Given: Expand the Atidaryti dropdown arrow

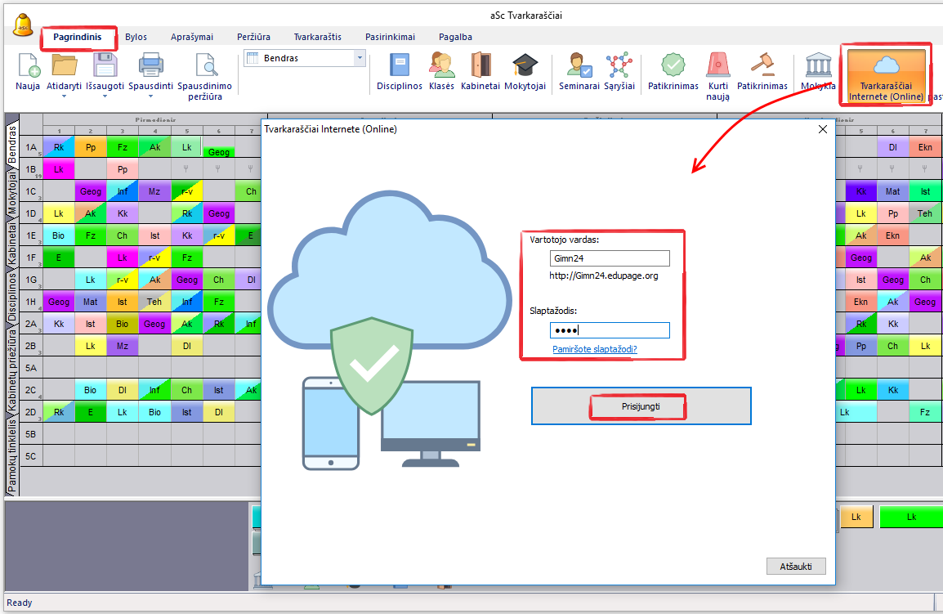Looking at the screenshot, I should 64,96.
